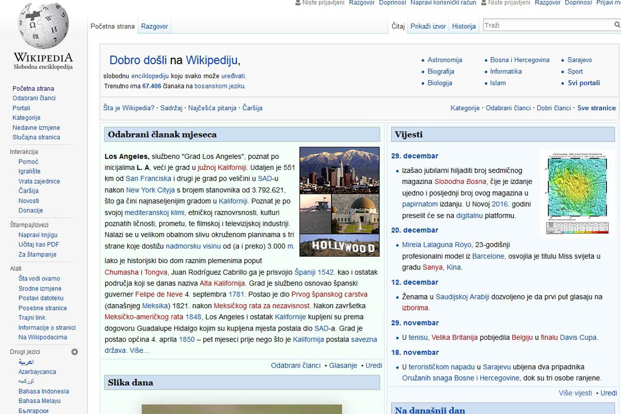Screen dimensions: 621x414
Task: Select the Historija tab
Action: (463, 26)
